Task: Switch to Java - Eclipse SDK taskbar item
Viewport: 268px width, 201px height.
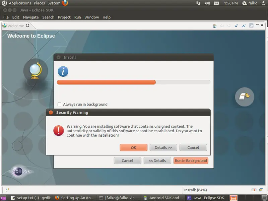Action: click(206, 198)
